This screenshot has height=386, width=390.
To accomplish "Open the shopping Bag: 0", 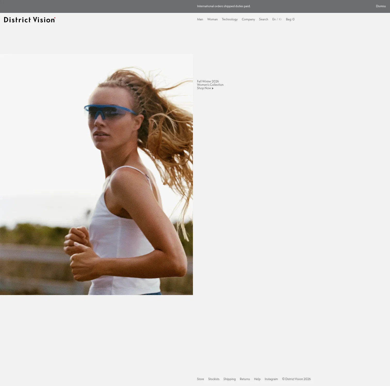I will point(290,19).
